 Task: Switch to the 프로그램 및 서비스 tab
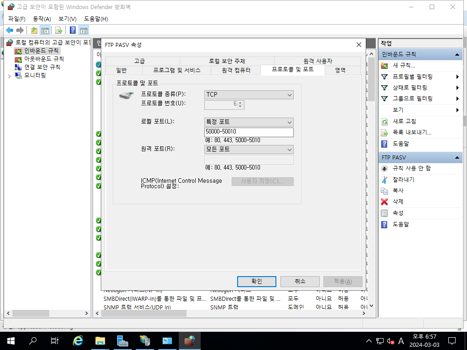pyautogui.click(x=176, y=70)
